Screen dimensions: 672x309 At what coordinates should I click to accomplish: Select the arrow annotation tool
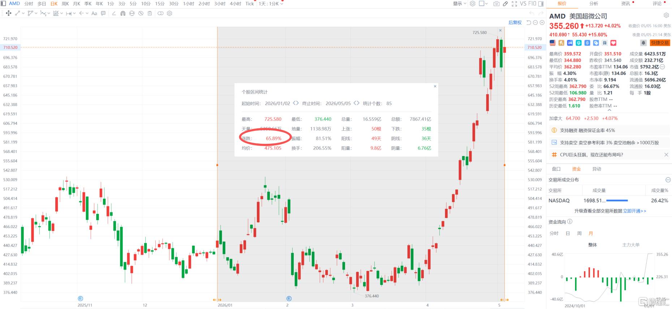coord(81,13)
